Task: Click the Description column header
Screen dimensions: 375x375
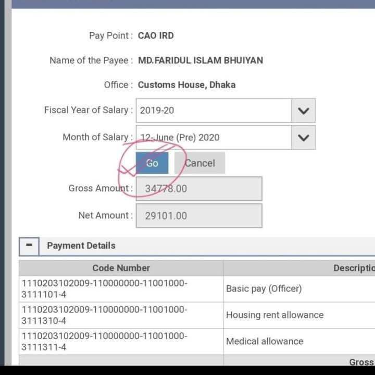Action: click(353, 268)
